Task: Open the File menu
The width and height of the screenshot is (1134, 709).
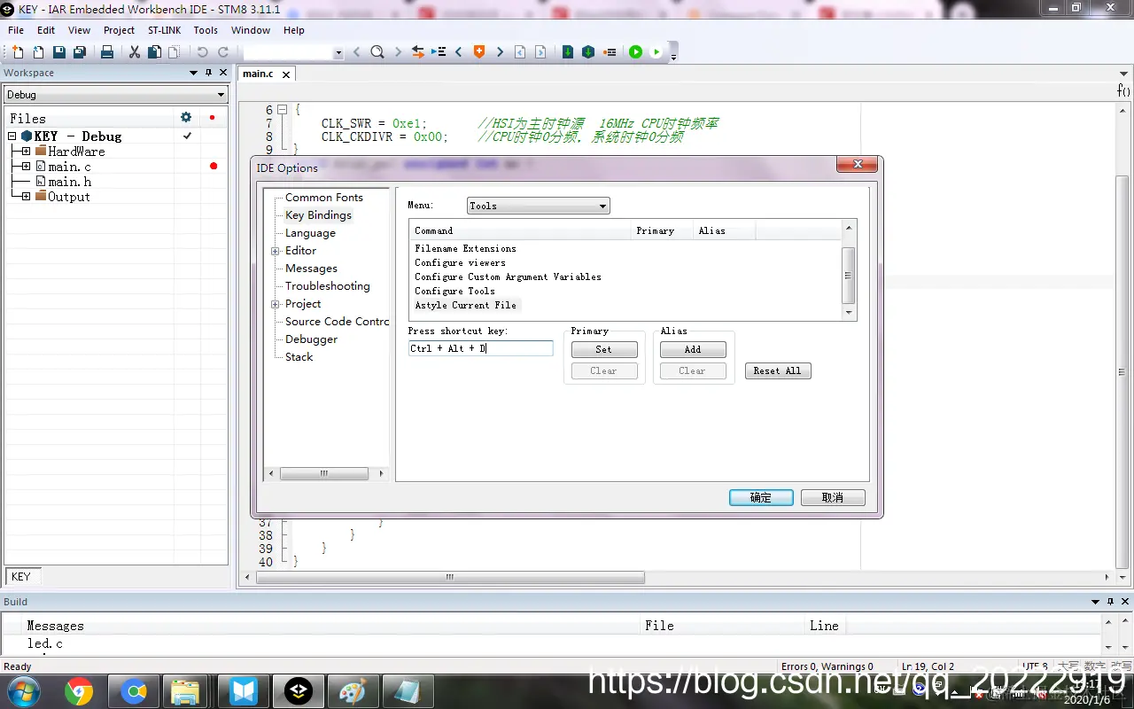Action: coord(16,30)
